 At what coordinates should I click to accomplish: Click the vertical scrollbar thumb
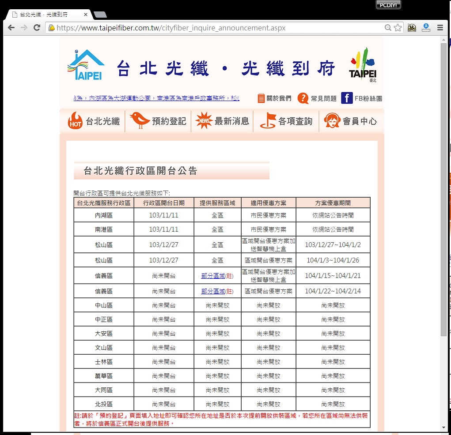[x=444, y=190]
